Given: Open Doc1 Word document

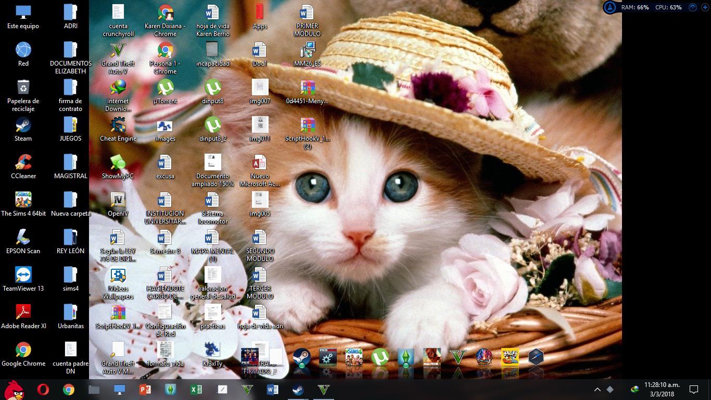Looking at the screenshot, I should coord(260,54).
